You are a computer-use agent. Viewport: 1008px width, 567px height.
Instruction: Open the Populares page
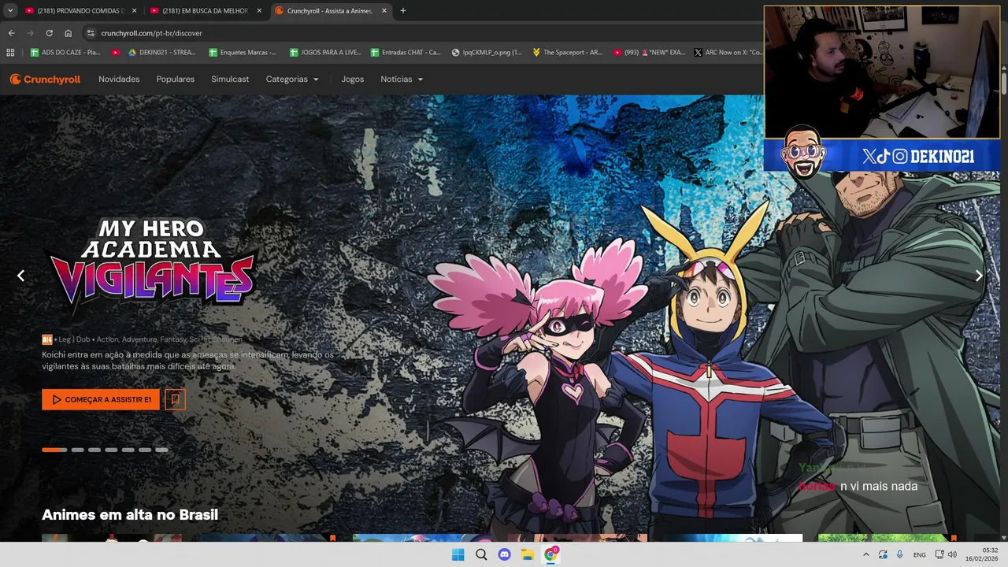click(176, 79)
